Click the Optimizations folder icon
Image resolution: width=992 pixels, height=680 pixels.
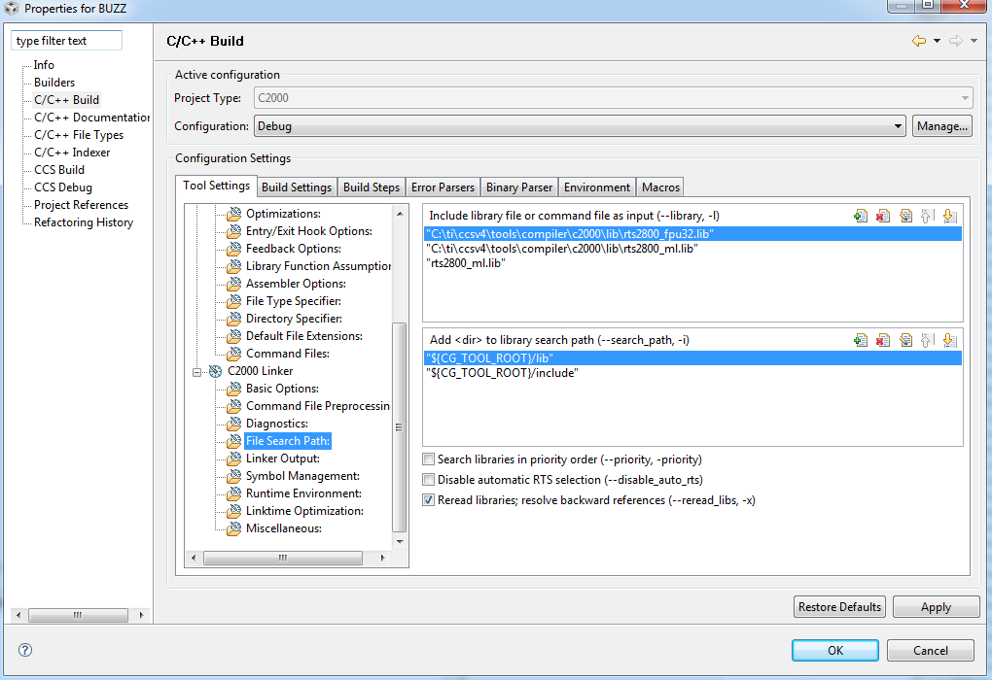234,215
